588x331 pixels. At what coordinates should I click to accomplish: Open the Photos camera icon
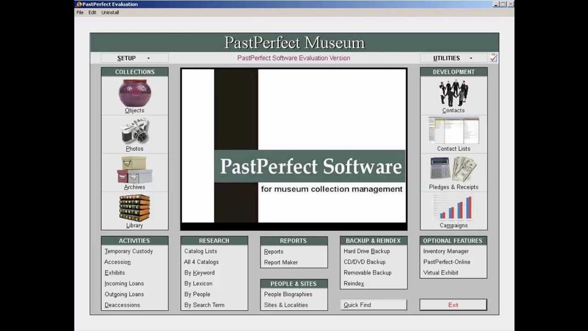pos(135,132)
